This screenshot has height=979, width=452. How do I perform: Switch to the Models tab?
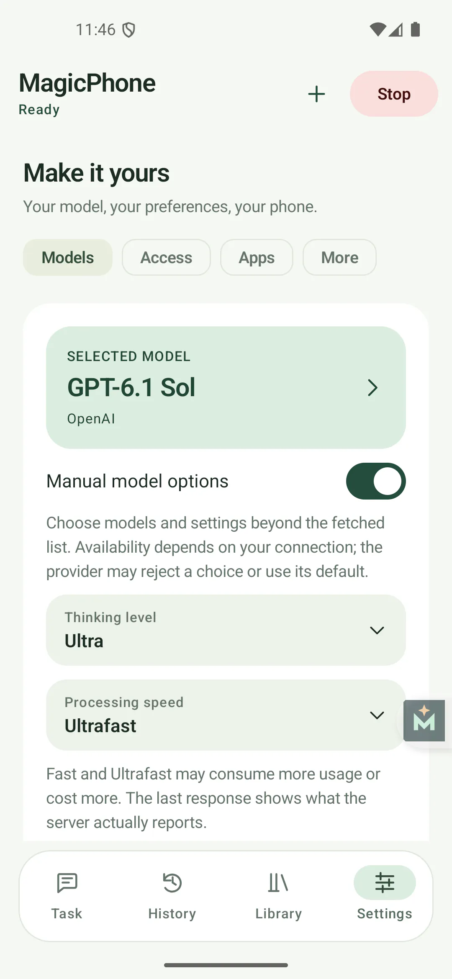[x=68, y=257]
